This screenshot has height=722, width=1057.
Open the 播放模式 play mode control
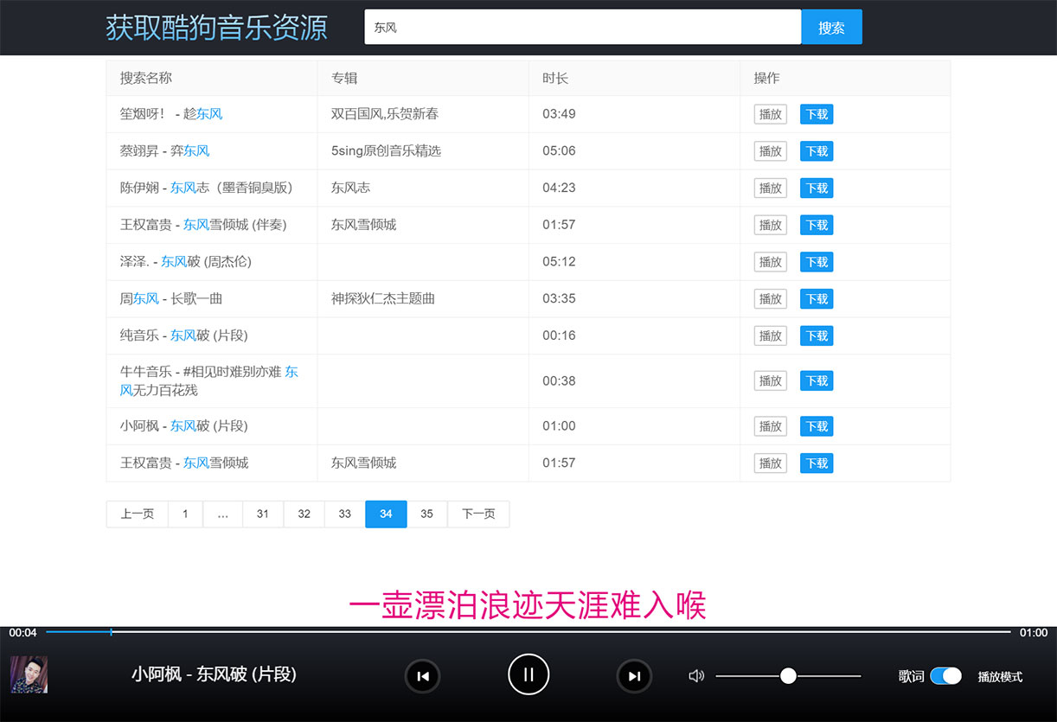point(1000,675)
